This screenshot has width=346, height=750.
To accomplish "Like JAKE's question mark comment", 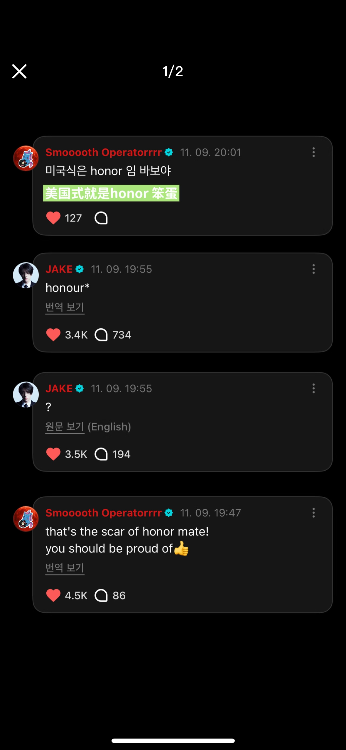I will pyautogui.click(x=53, y=454).
